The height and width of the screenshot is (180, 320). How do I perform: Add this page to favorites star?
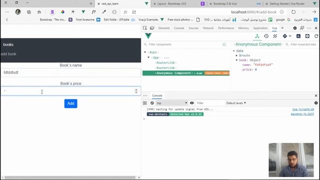point(125,12)
